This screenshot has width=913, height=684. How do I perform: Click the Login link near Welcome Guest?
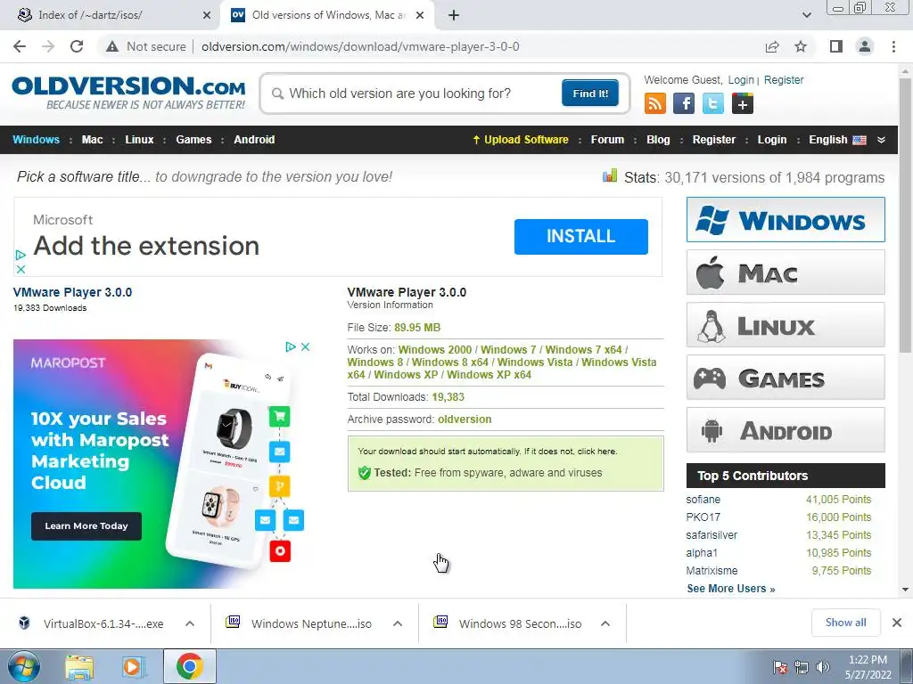(741, 79)
